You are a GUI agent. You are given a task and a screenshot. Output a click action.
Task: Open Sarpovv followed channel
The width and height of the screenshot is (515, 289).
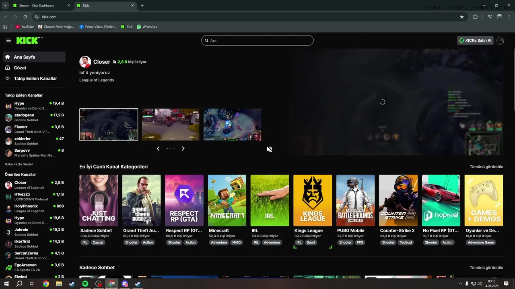tap(34, 153)
